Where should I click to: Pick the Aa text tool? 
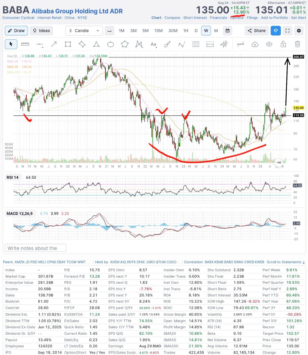pos(153,44)
